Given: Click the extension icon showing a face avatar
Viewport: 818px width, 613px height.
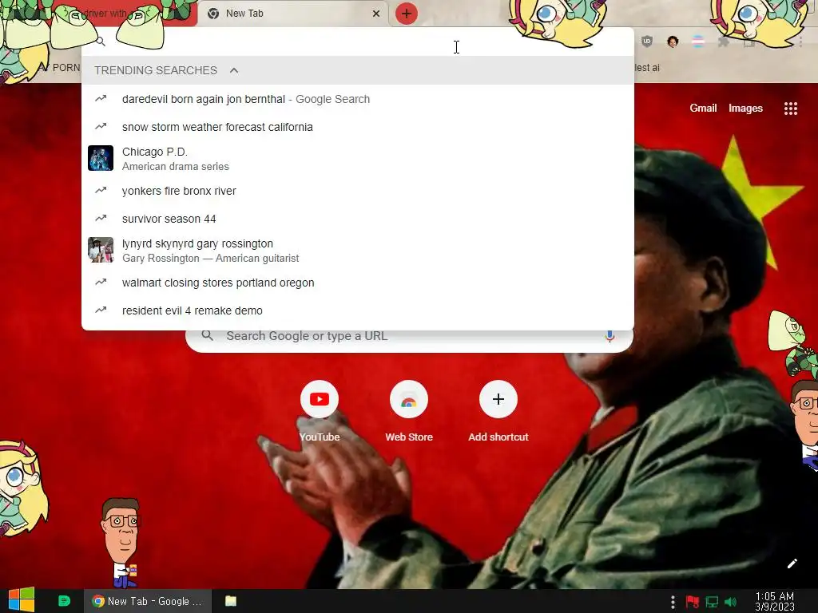Looking at the screenshot, I should [x=673, y=42].
